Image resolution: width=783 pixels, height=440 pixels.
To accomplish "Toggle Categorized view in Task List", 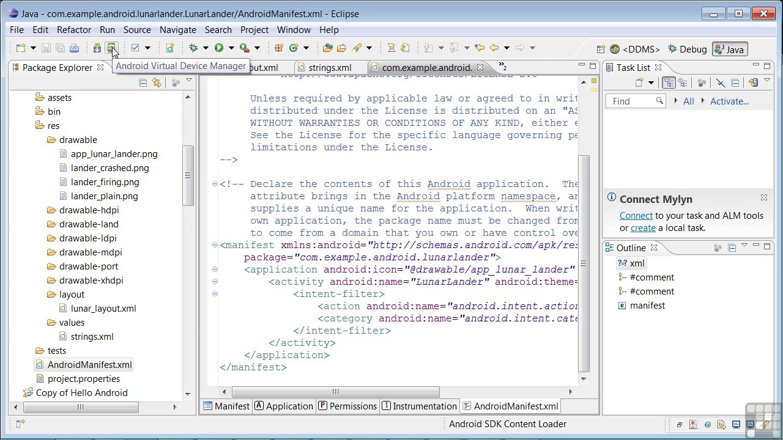I will (669, 82).
